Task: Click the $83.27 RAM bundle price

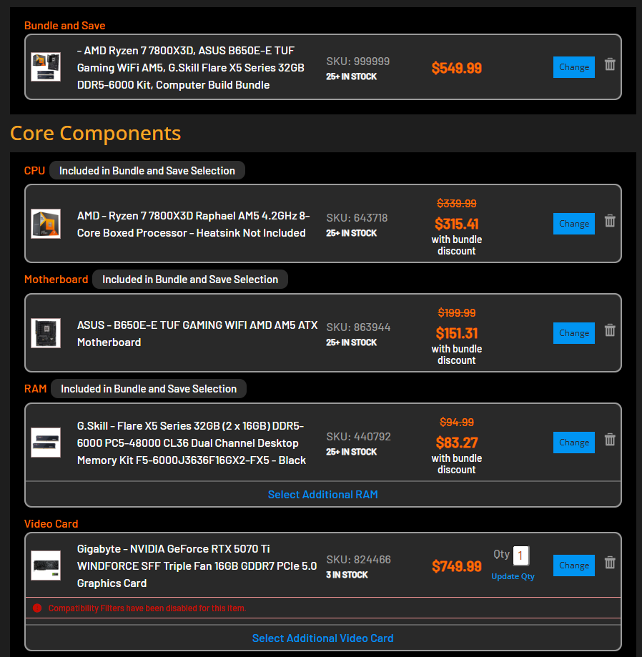Action: click(457, 443)
